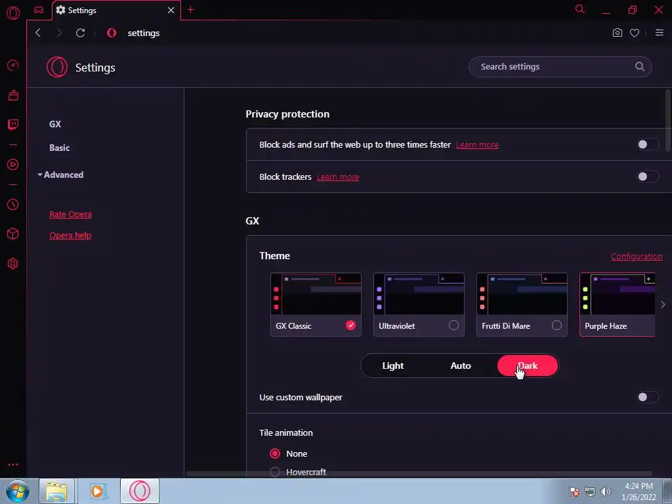Click the Opera GX taskbar button

pyautogui.click(x=140, y=491)
